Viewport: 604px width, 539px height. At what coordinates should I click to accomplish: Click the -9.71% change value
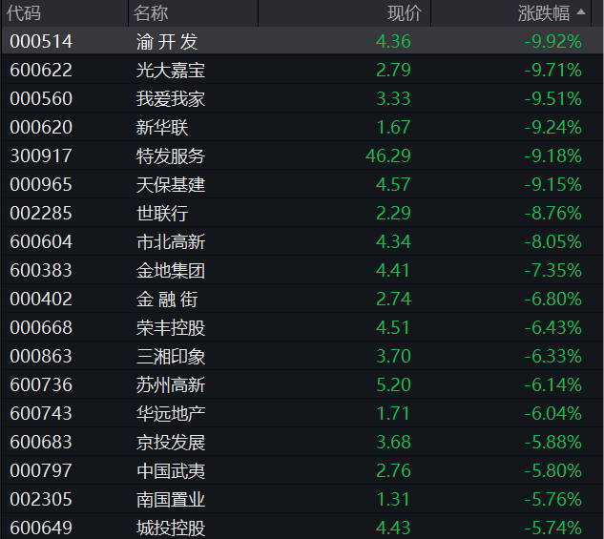coord(553,70)
